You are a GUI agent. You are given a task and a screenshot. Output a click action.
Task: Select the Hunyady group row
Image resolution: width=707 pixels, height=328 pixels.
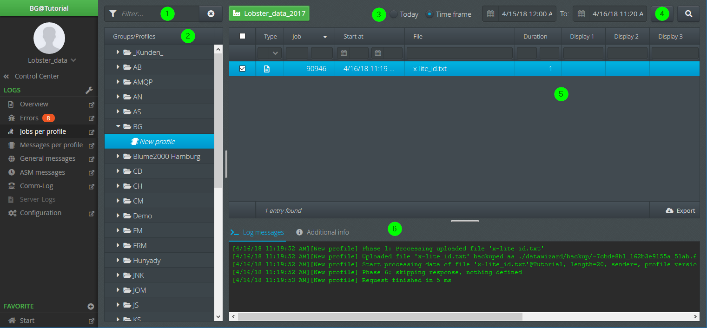coord(159,261)
